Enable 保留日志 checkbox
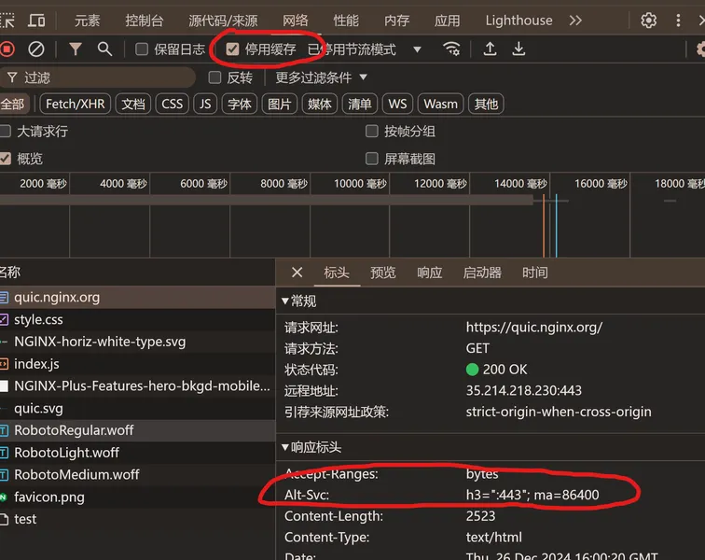This screenshot has height=560, width=705. pyautogui.click(x=142, y=49)
